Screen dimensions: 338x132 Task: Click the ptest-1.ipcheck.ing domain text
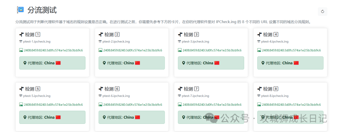pos(37,42)
